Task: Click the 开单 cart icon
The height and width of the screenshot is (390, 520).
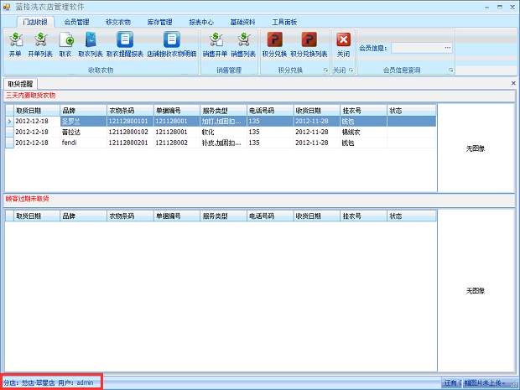Action: click(15, 39)
